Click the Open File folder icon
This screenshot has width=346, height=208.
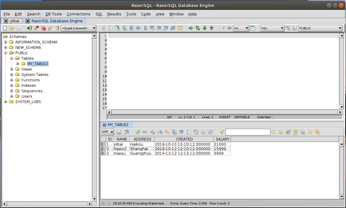click(12, 28)
